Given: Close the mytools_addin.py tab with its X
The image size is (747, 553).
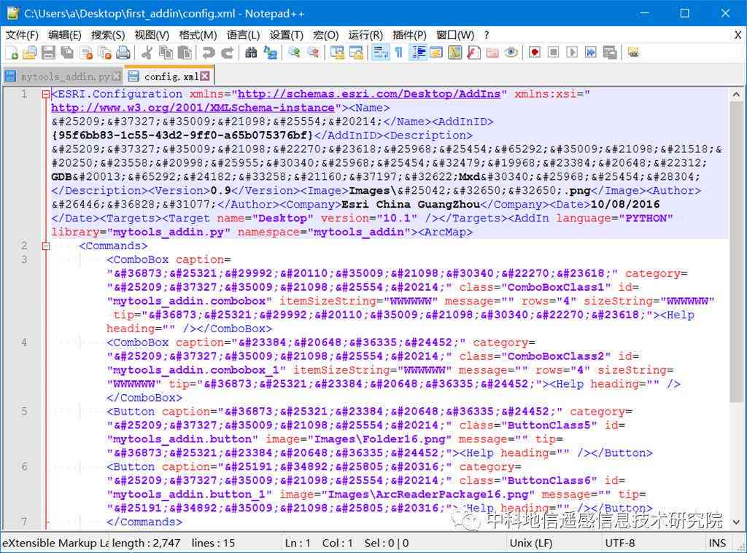Looking at the screenshot, I should coord(116,77).
